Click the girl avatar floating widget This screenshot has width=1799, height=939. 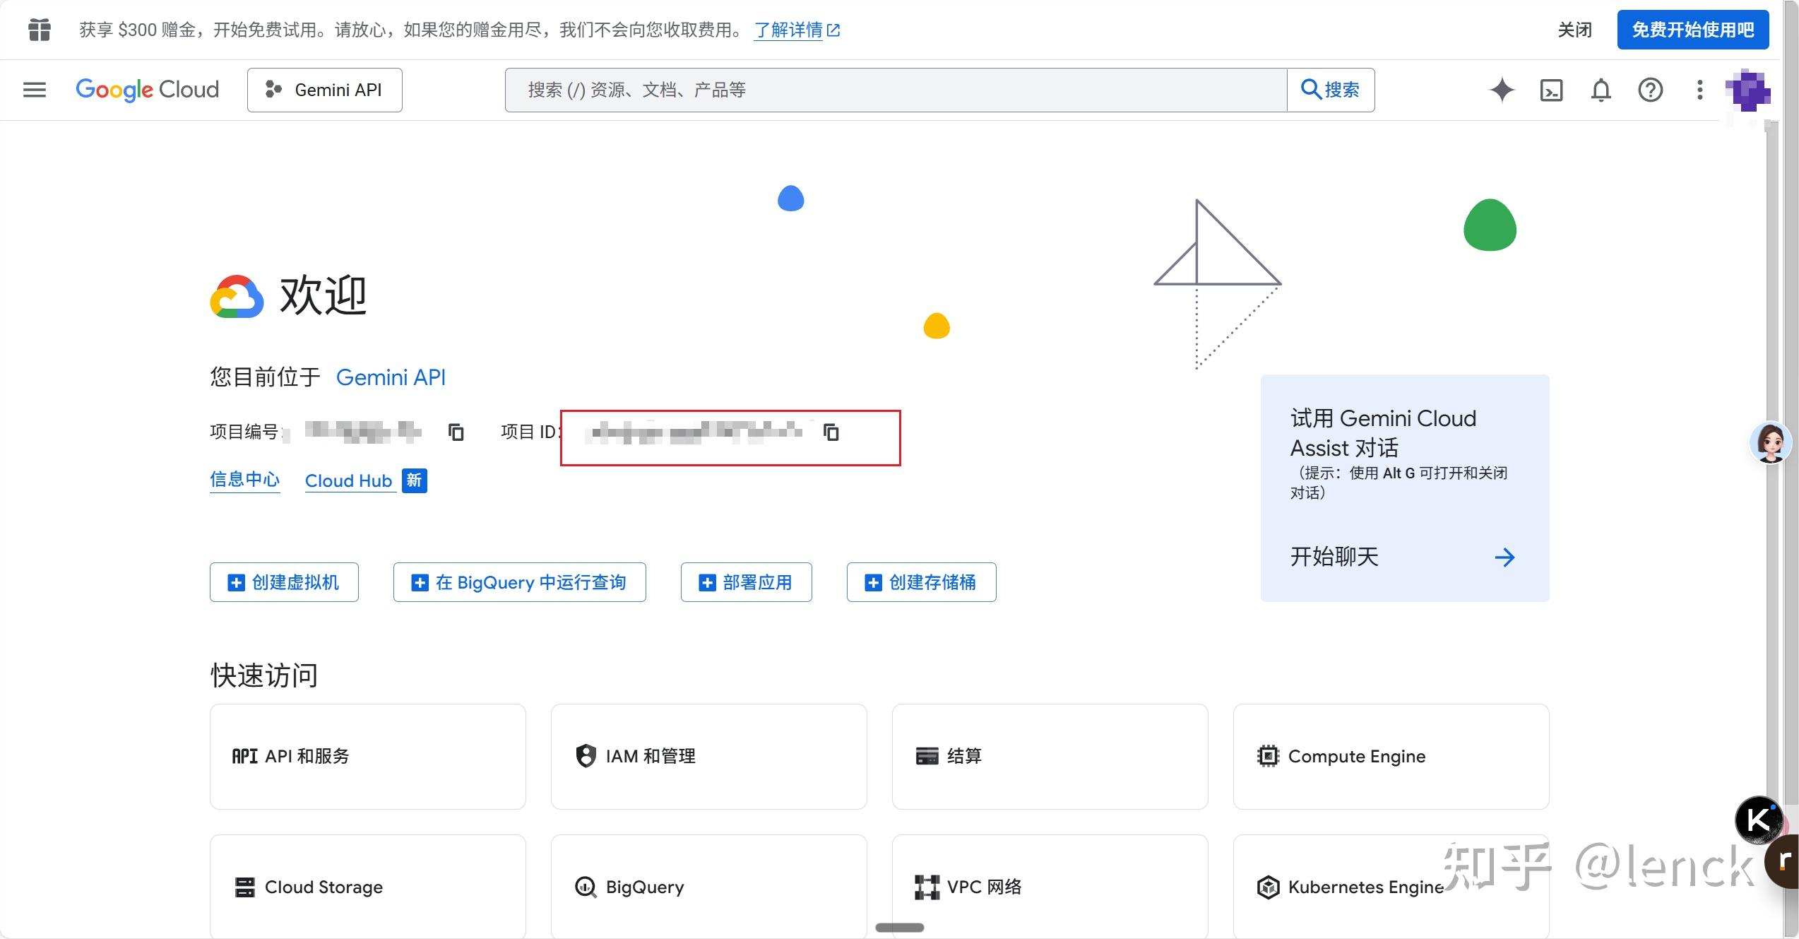pyautogui.click(x=1771, y=442)
